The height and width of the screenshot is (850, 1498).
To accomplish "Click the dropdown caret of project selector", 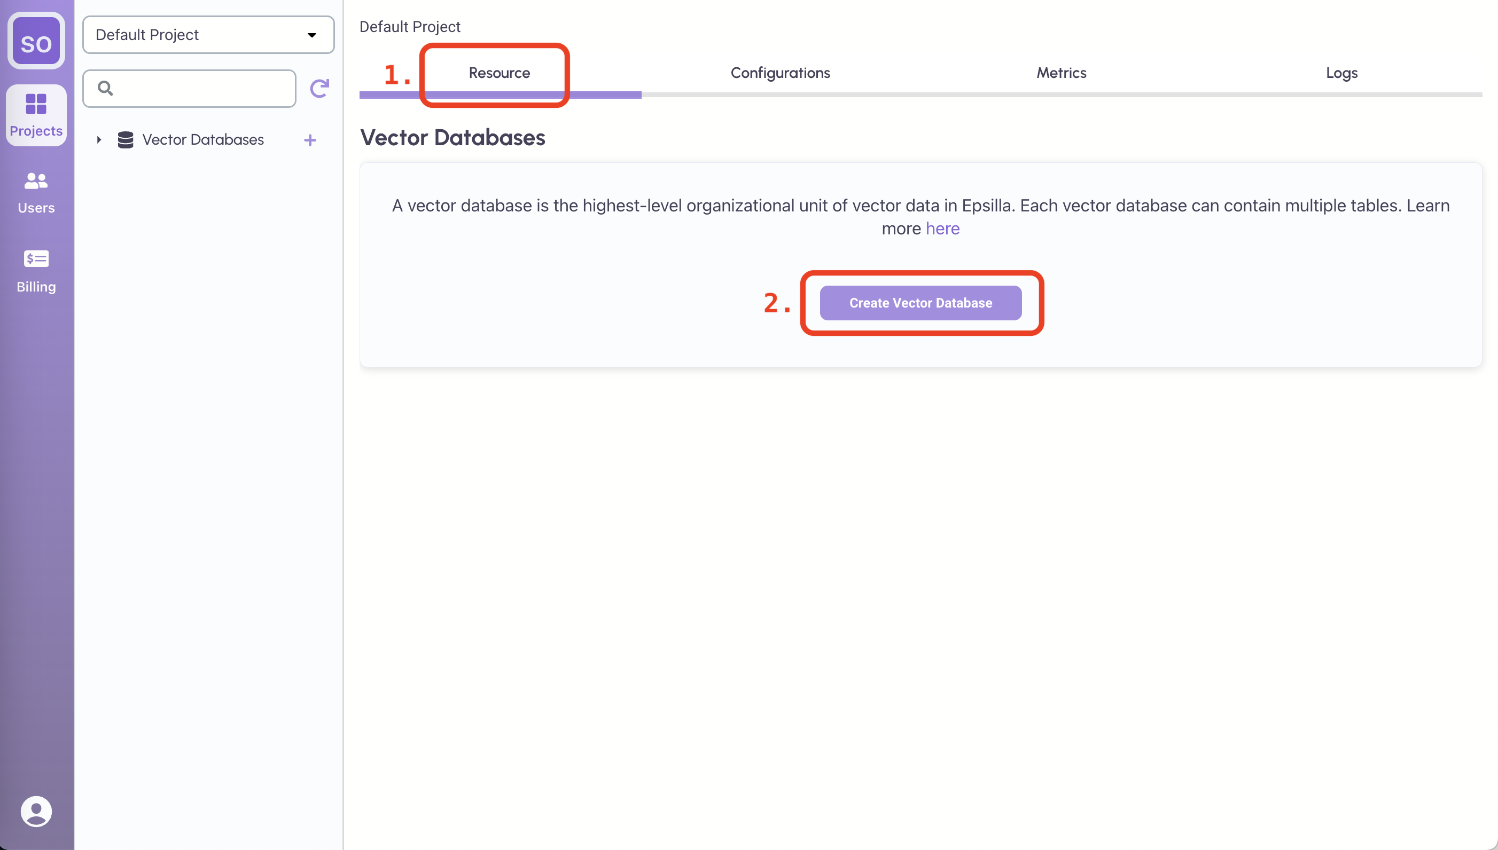I will (312, 35).
